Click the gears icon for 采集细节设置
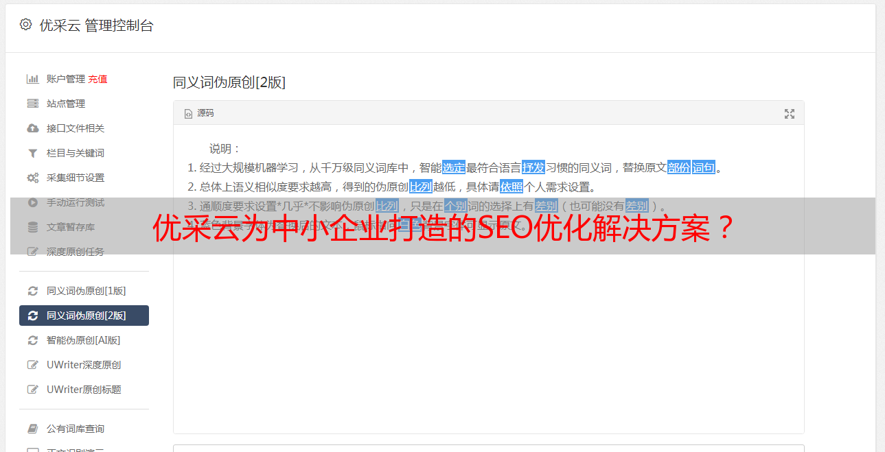Image resolution: width=885 pixels, height=452 pixels. click(32, 178)
